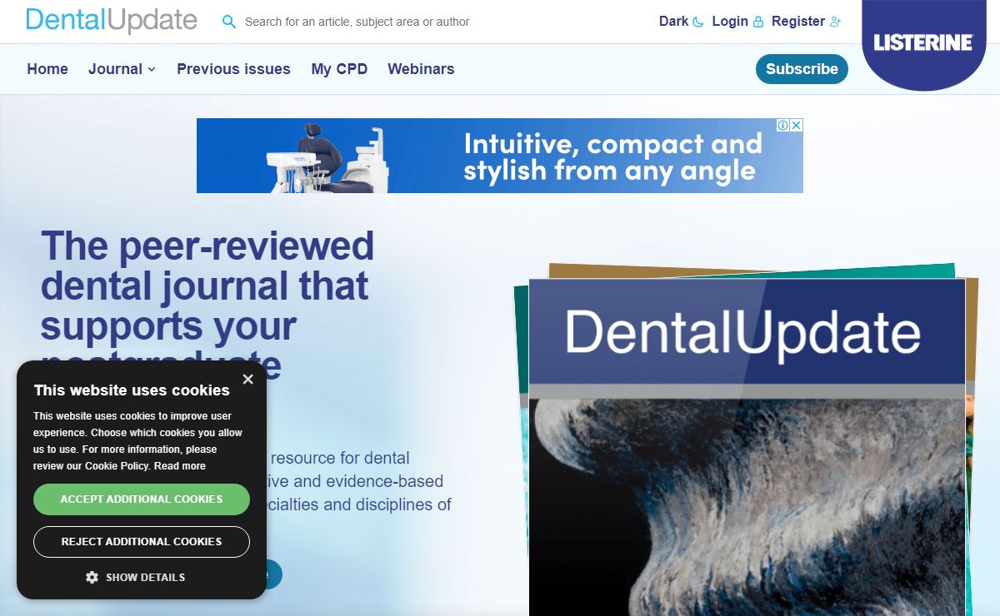Close the cookie consent popup
This screenshot has height=616, width=1000.
247,380
